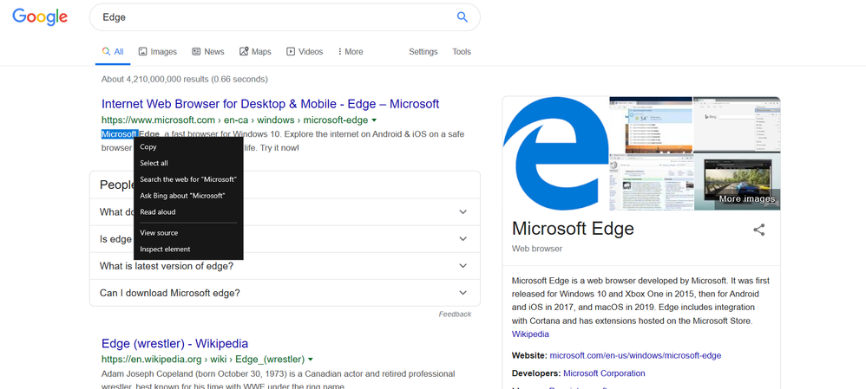Click the highlighted word Microsoft in snippet
The image size is (866, 389).
(119, 134)
